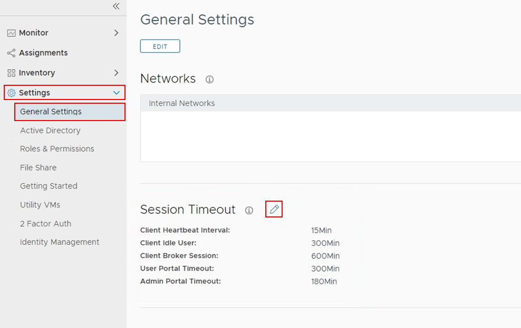
Task: Open Active Directory settings
Action: coord(50,131)
